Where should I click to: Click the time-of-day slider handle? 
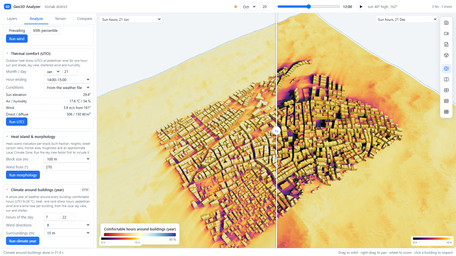(x=309, y=7)
